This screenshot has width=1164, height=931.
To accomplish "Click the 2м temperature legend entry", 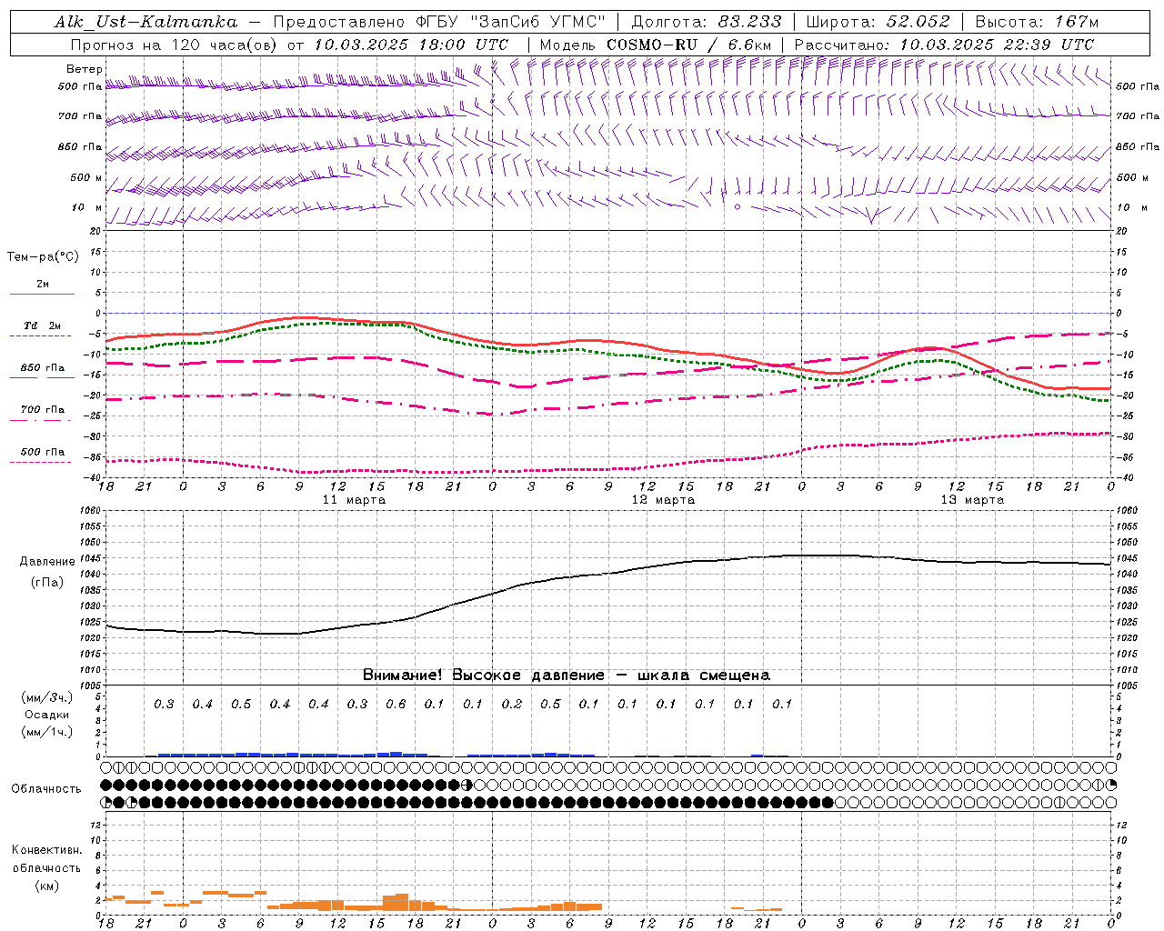I will (x=43, y=285).
